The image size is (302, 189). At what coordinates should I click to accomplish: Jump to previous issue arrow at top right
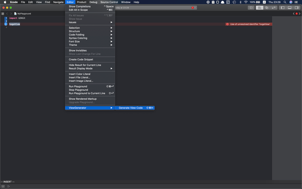(294, 14)
